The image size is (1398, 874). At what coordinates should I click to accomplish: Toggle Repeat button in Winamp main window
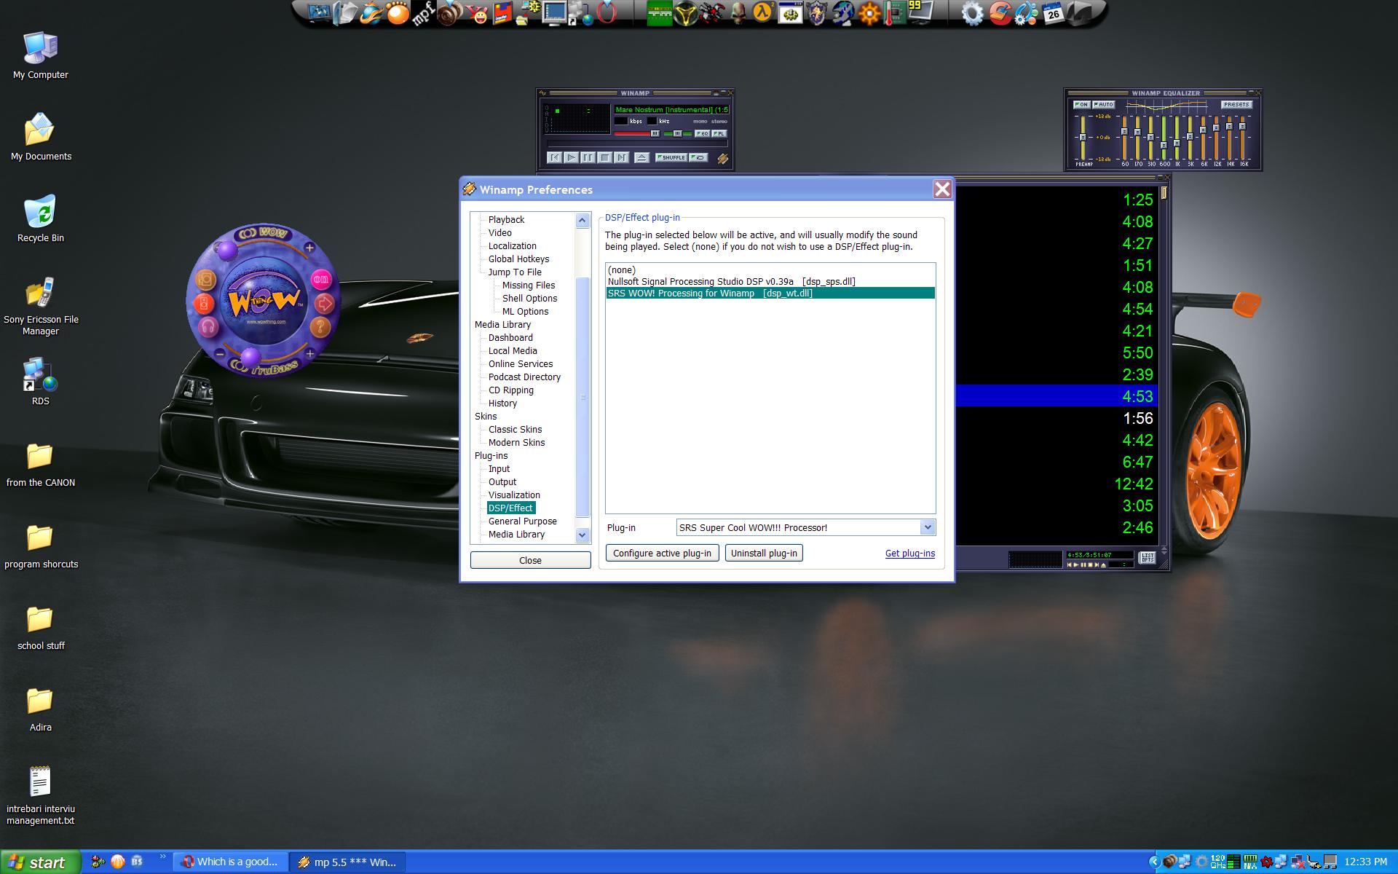698,157
